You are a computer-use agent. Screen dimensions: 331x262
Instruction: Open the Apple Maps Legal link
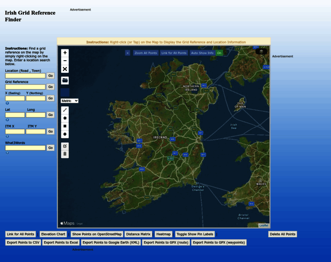80,224
